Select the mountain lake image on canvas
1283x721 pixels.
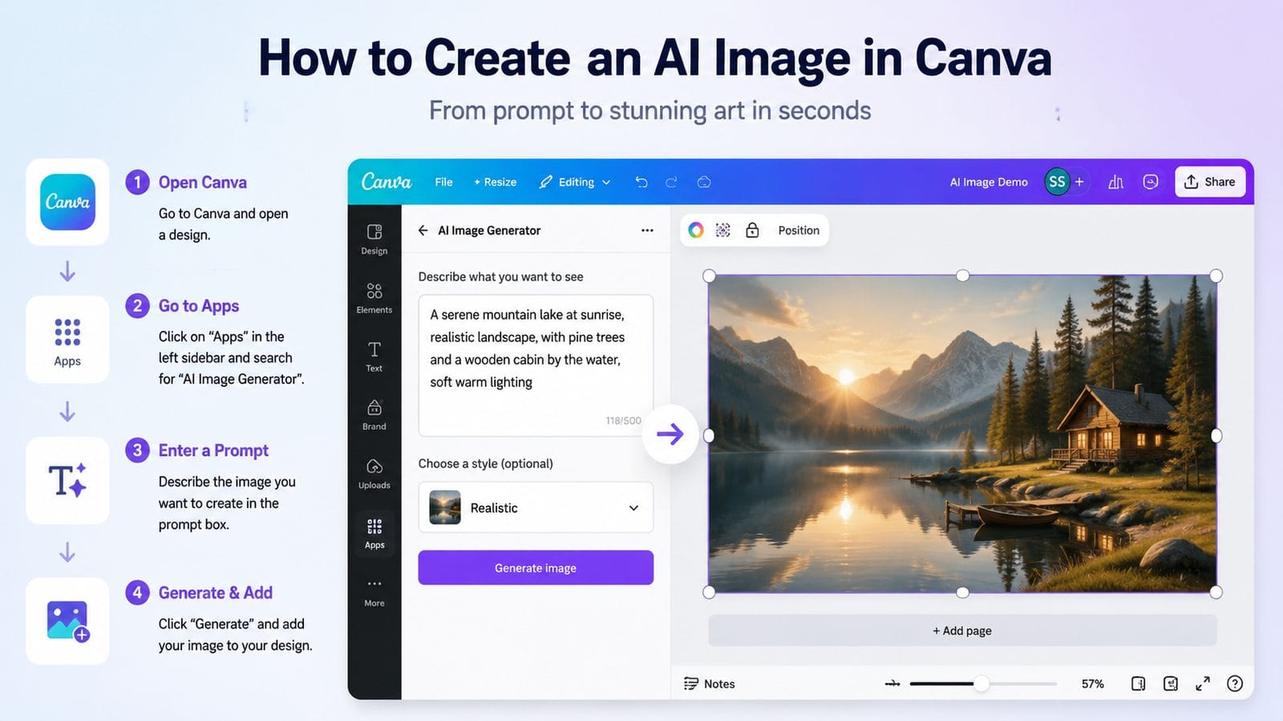click(x=962, y=433)
